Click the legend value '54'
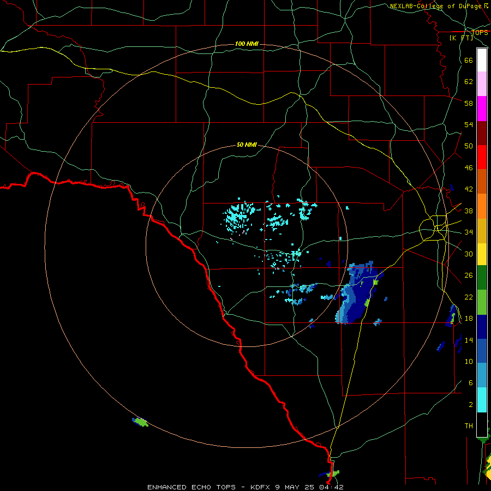The image size is (491, 491). point(469,124)
